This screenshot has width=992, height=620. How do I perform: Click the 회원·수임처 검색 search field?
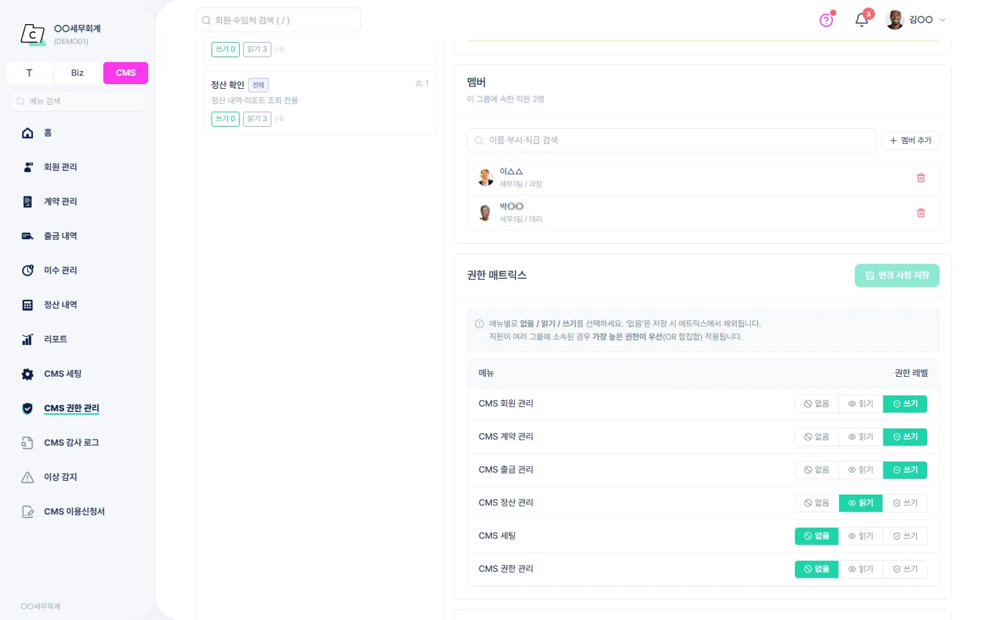tap(278, 20)
